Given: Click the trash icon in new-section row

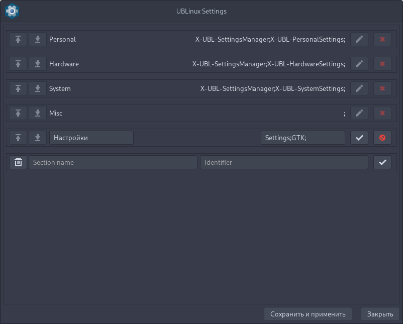Looking at the screenshot, I should [x=18, y=162].
